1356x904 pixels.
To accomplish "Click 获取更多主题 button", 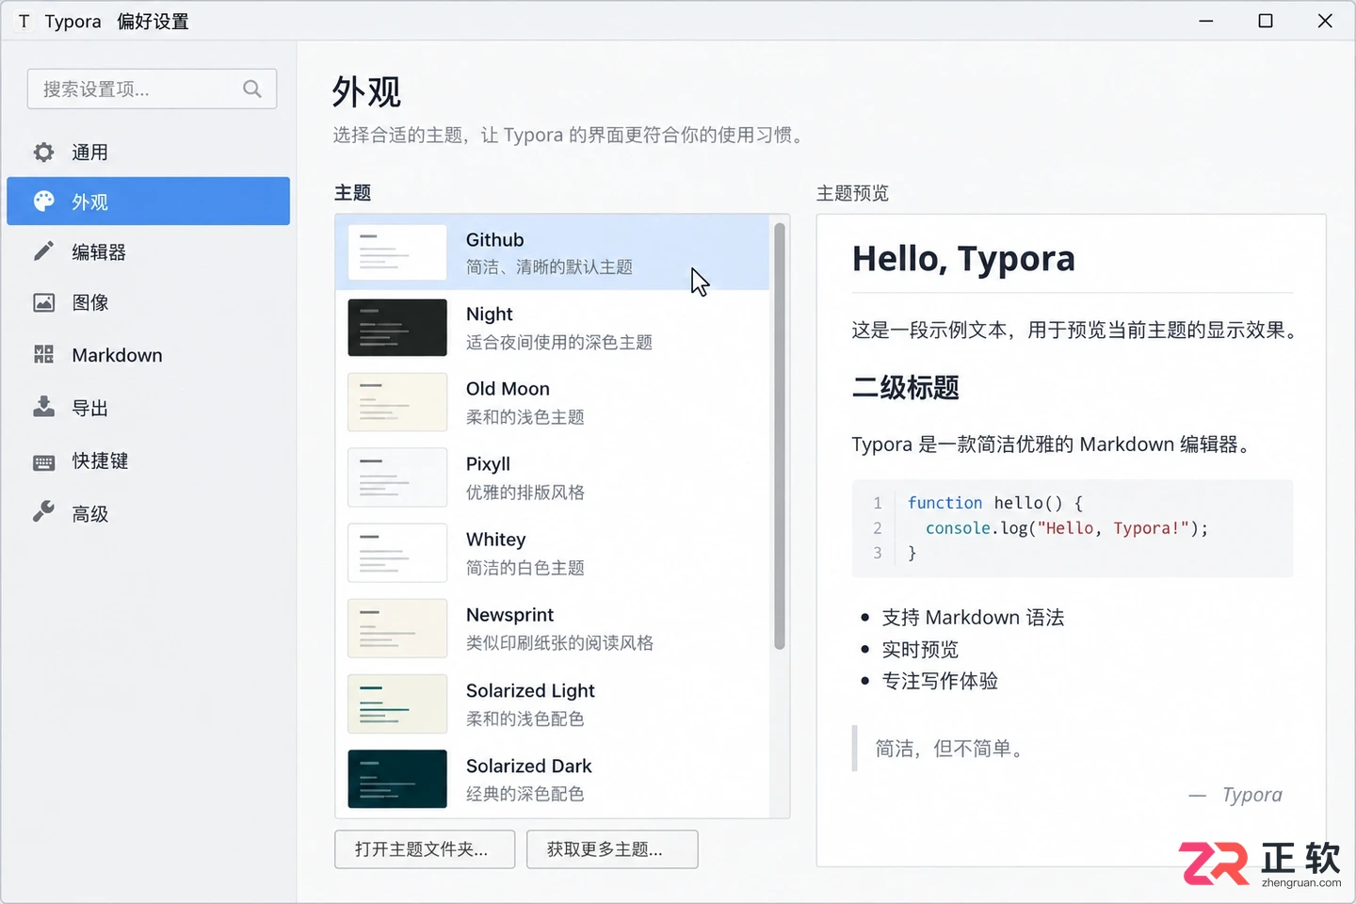I will (x=612, y=849).
